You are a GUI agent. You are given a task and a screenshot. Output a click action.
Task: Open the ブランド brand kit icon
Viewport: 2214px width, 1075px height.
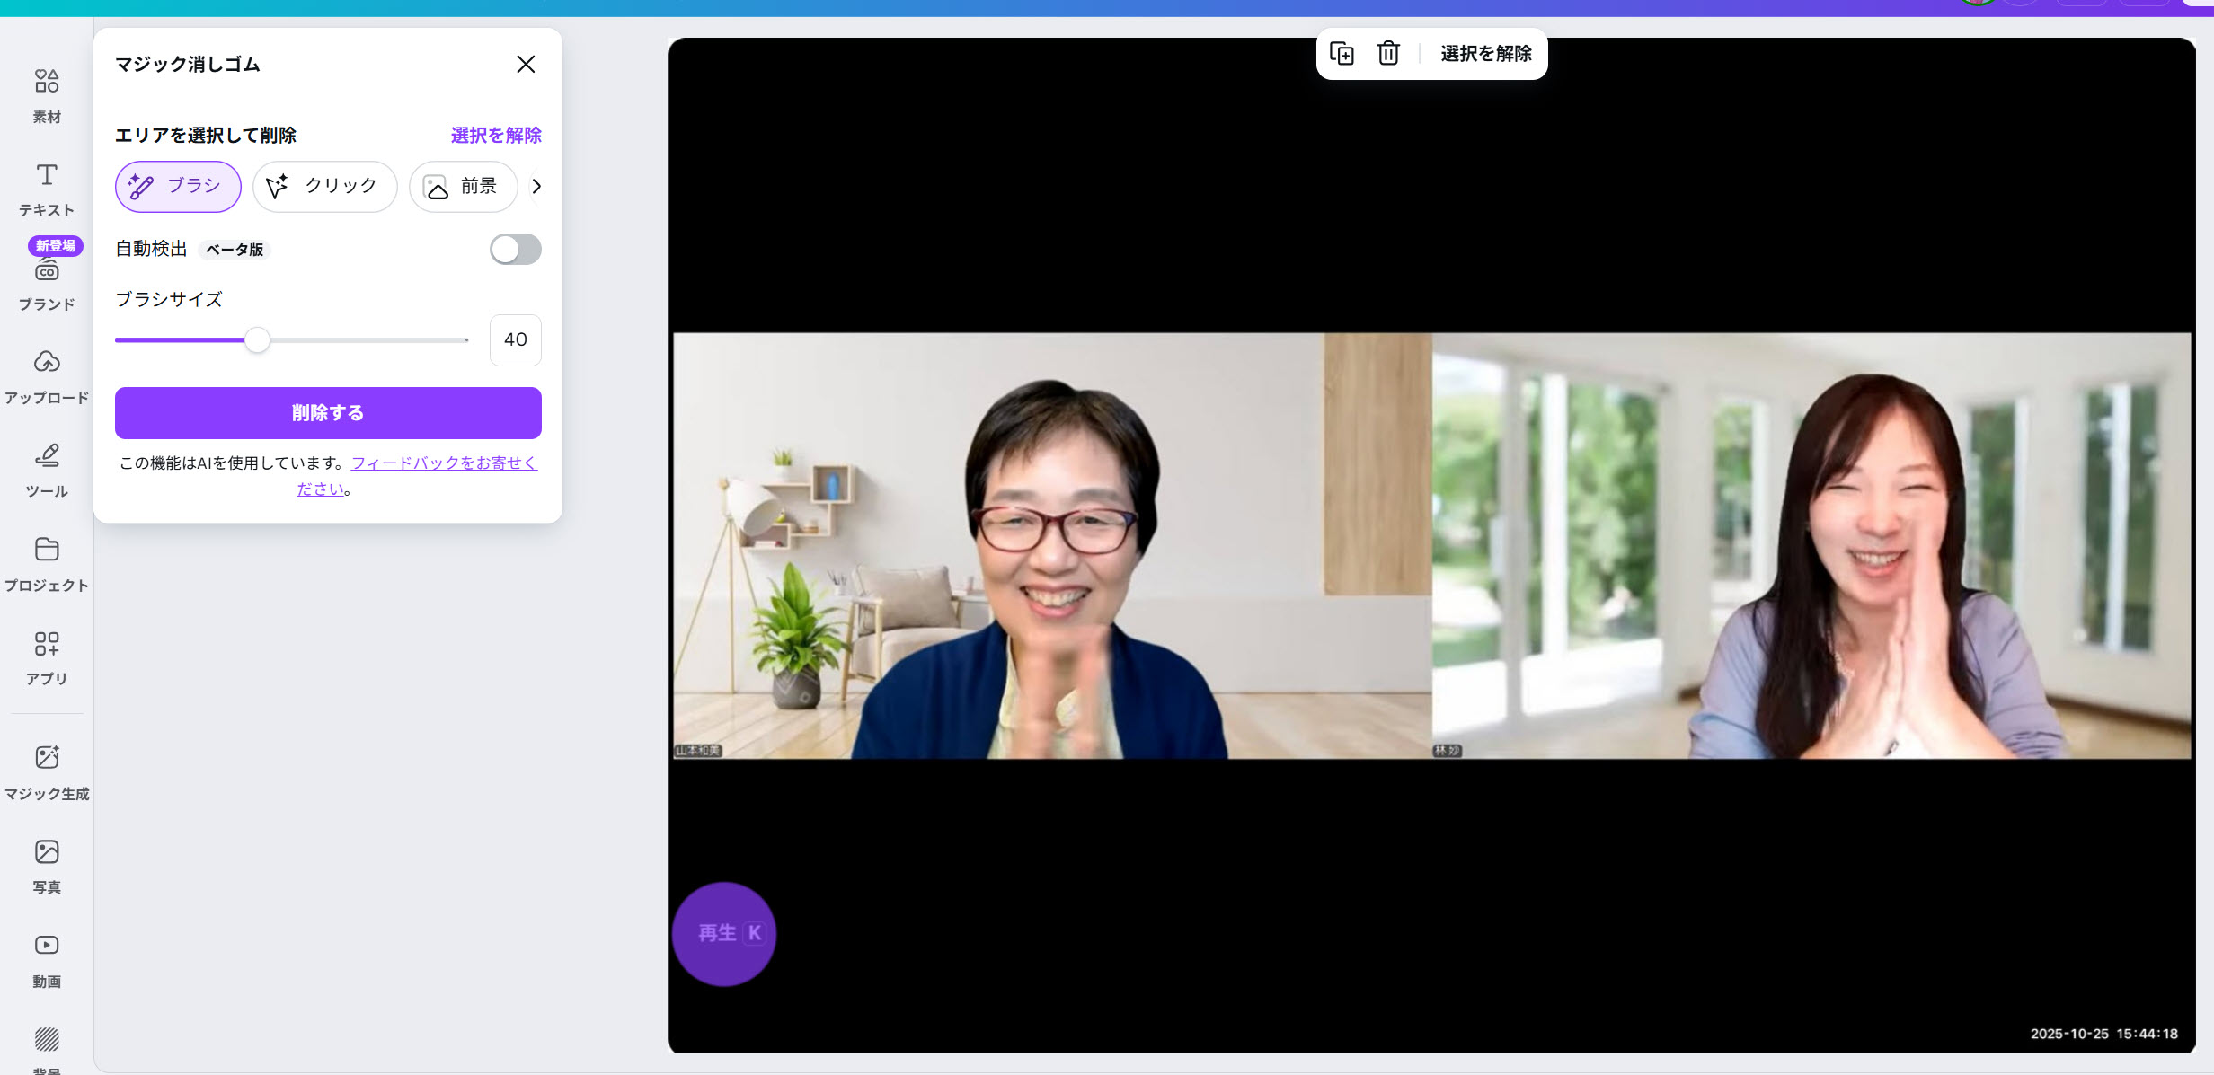[47, 271]
